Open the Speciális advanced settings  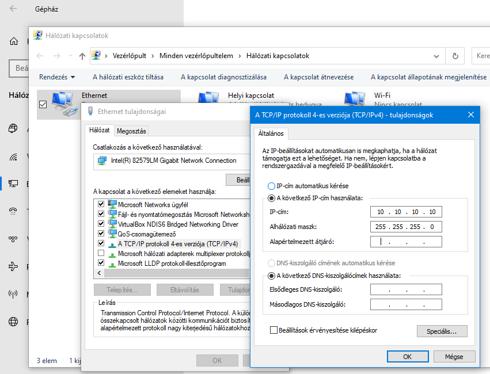coord(442,331)
